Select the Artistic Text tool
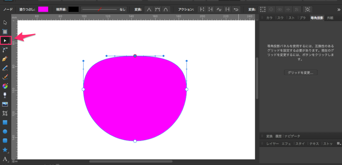This screenshot has height=165, width=342. tap(5, 159)
